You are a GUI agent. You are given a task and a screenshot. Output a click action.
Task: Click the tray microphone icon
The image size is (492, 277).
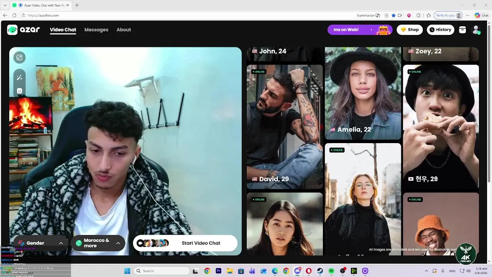[443, 271]
